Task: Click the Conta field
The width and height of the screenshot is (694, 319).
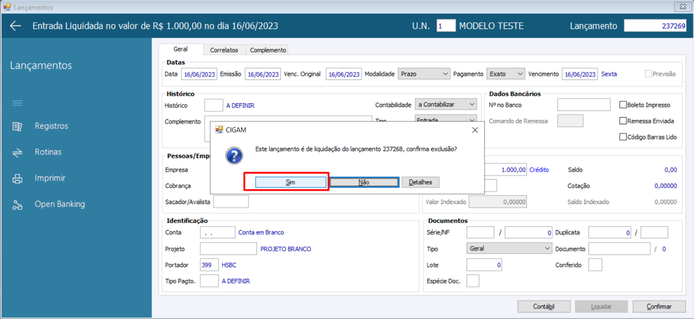Action: coord(217,232)
